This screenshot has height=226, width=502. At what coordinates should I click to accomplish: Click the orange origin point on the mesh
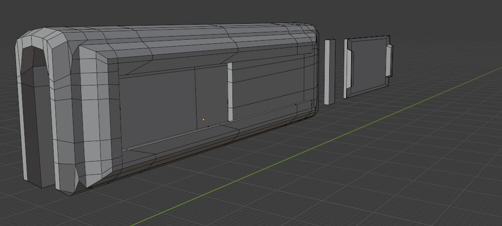tap(204, 119)
